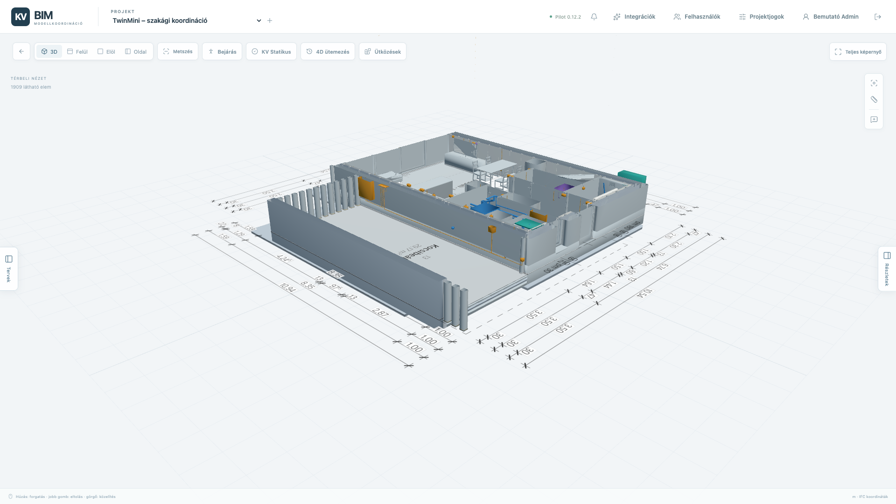Click the zoom-to-fit focus icon
This screenshot has width=896, height=504.
tap(874, 83)
